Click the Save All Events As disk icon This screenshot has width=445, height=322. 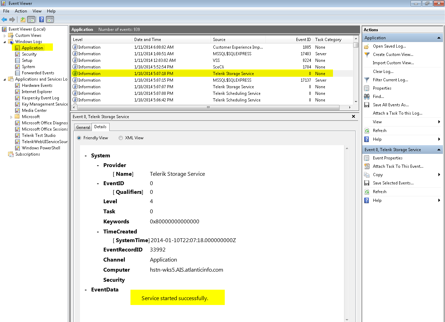tap(367, 105)
